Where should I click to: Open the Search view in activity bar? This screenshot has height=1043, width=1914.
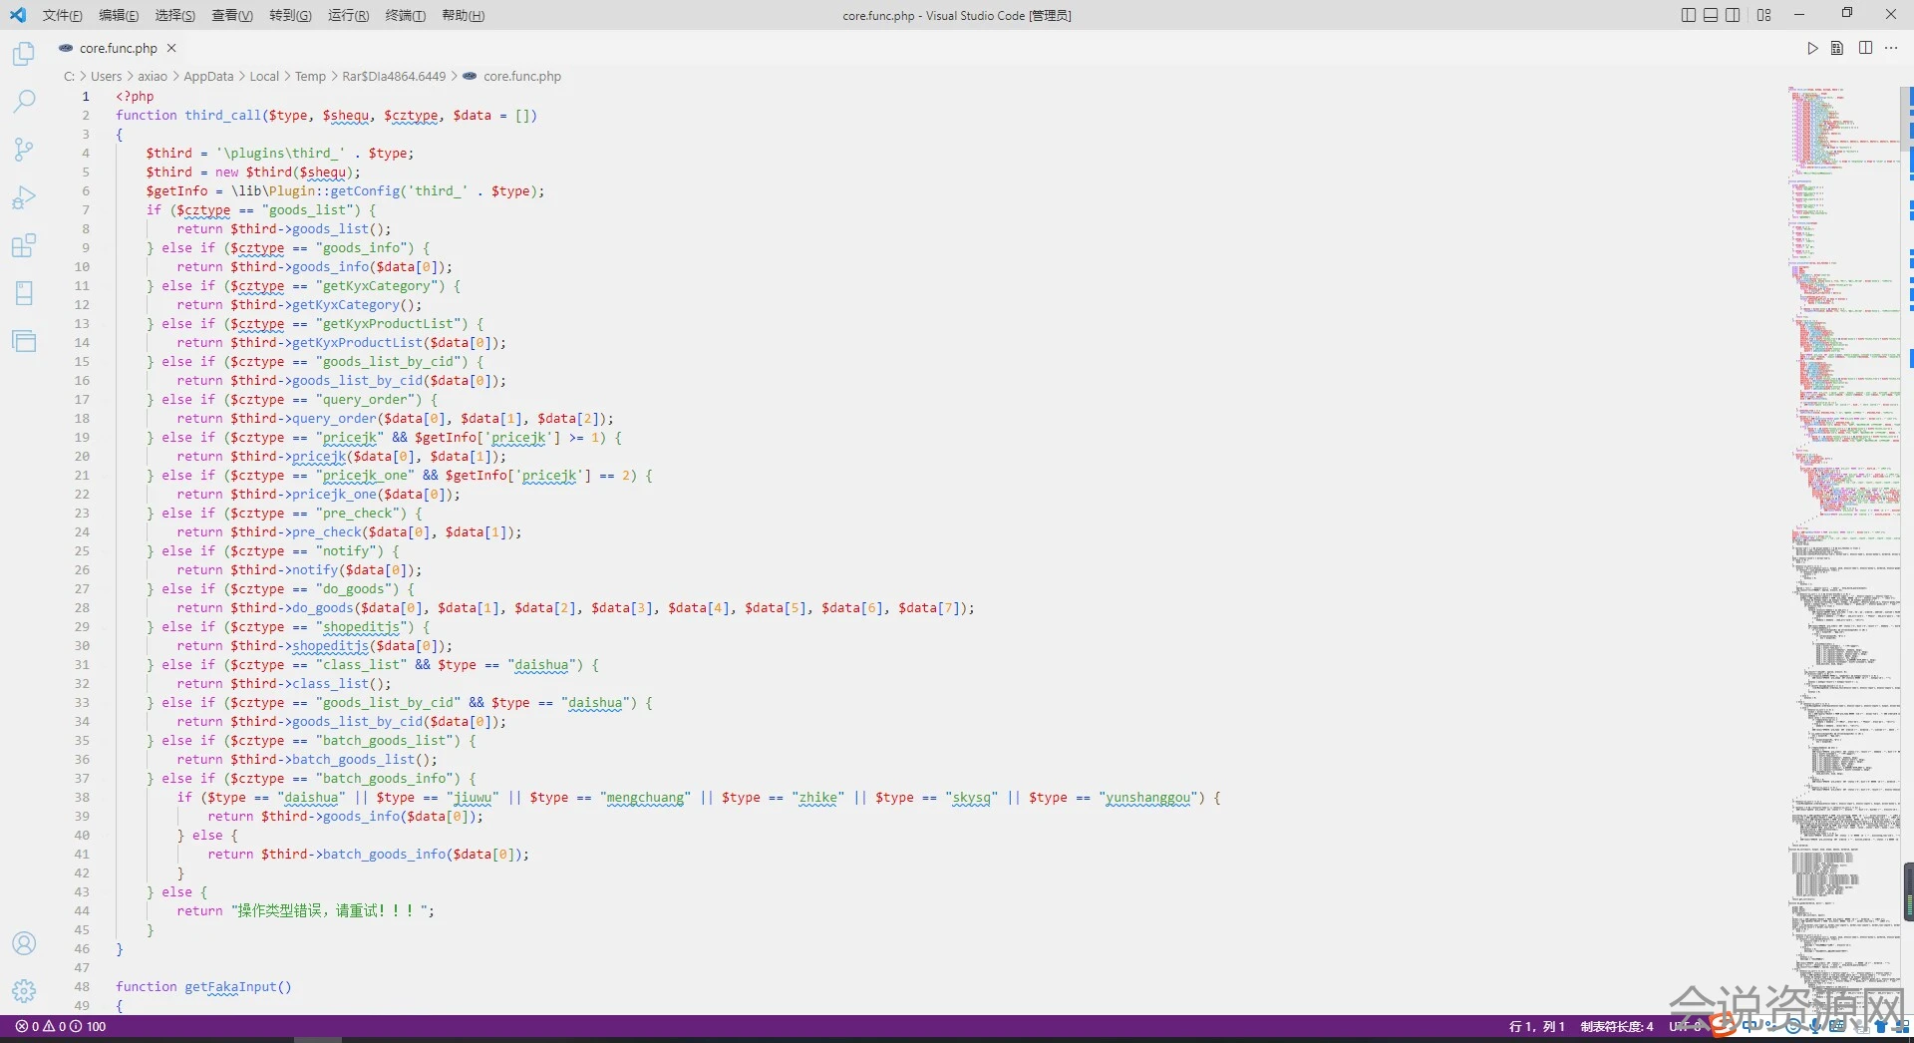(x=24, y=102)
